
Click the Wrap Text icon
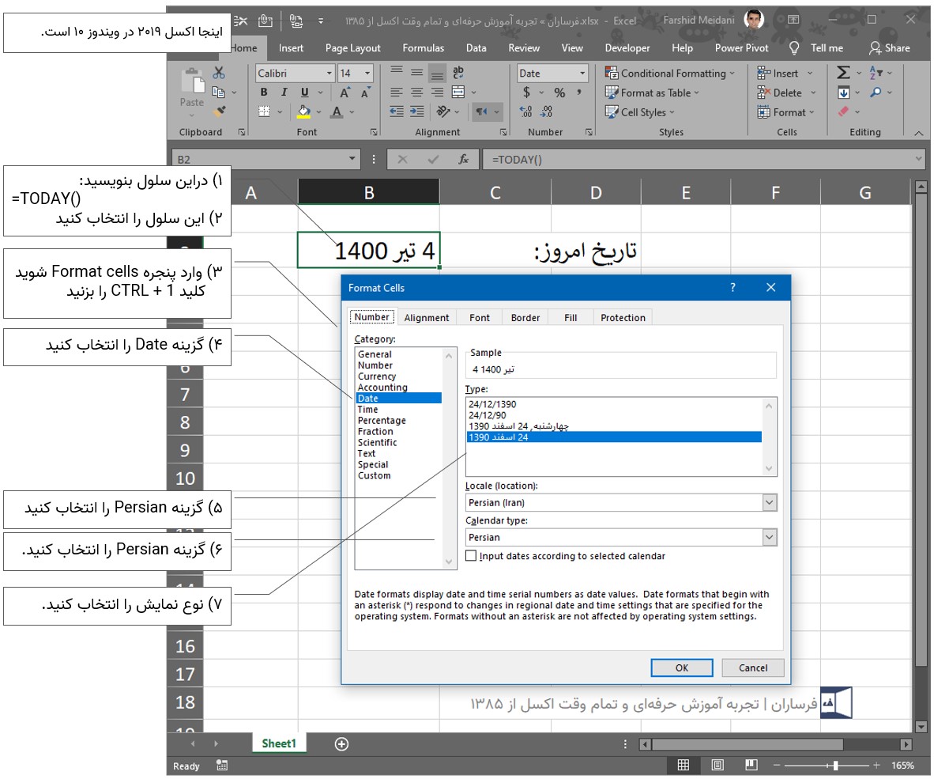(458, 73)
